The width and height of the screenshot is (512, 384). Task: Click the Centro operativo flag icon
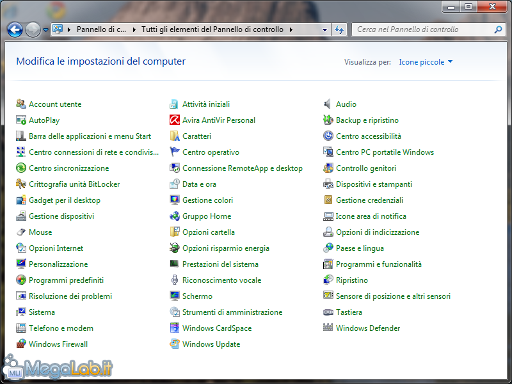pyautogui.click(x=175, y=152)
